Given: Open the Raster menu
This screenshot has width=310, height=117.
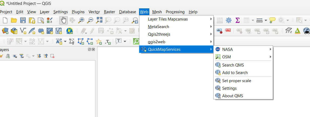Looking at the screenshot, I should (x=110, y=12).
